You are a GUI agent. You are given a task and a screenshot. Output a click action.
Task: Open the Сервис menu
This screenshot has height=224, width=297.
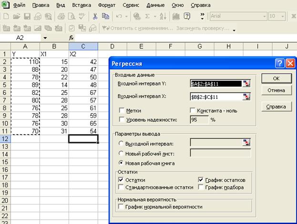pyautogui.click(x=130, y=5)
